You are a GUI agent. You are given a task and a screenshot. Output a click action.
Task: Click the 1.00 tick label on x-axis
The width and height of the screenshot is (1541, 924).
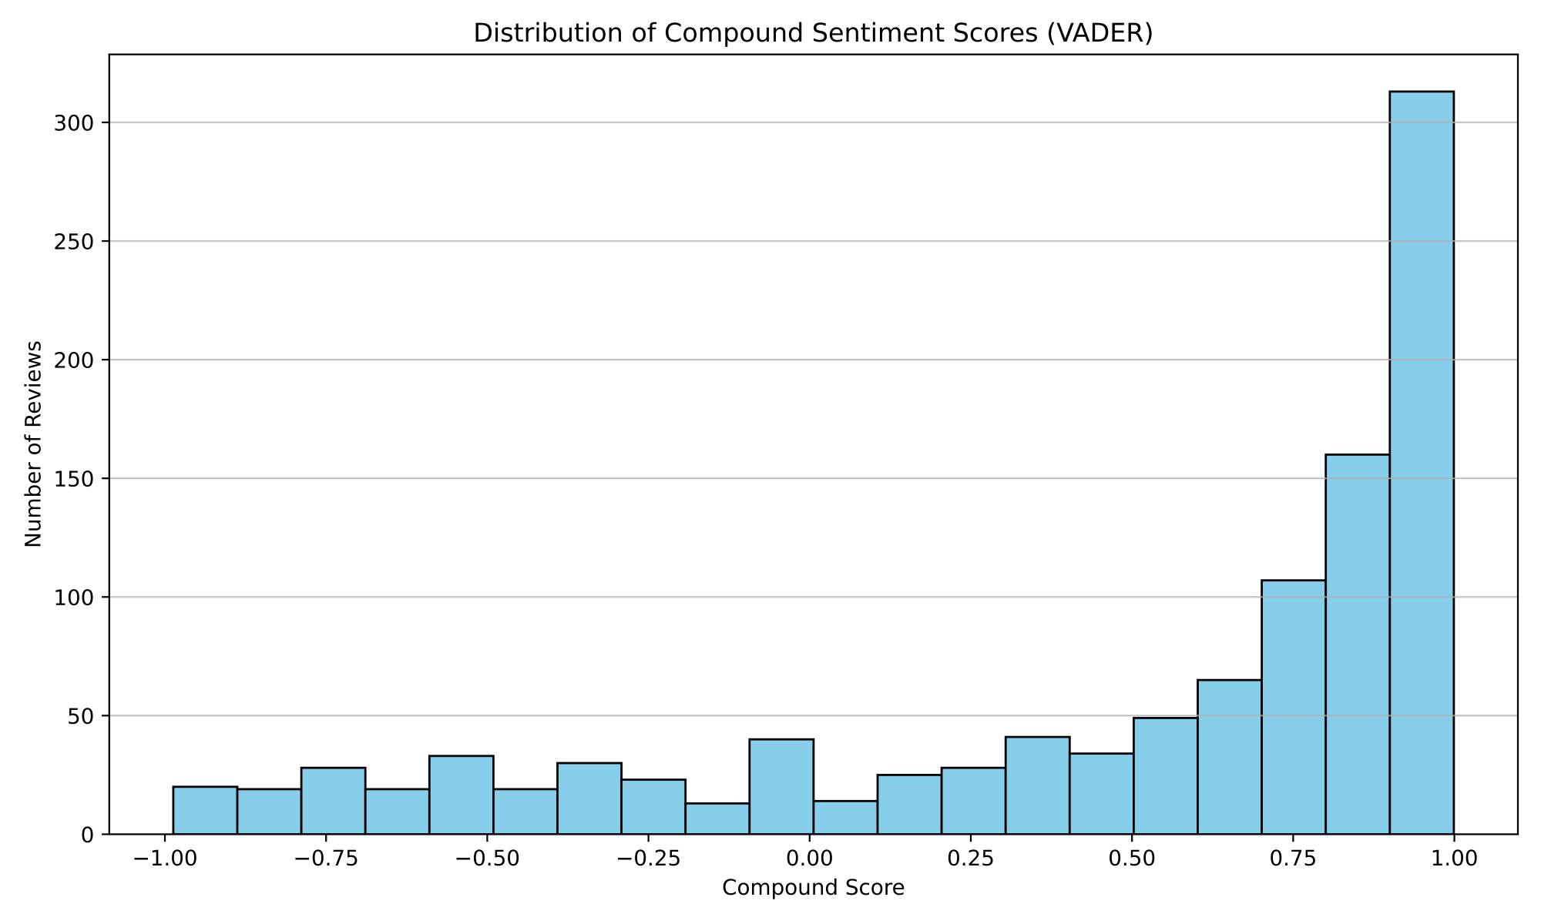coord(1453,859)
